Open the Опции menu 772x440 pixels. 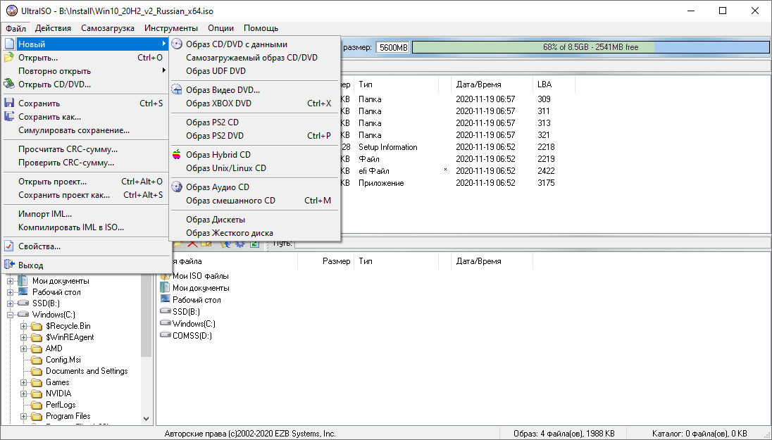tap(220, 28)
